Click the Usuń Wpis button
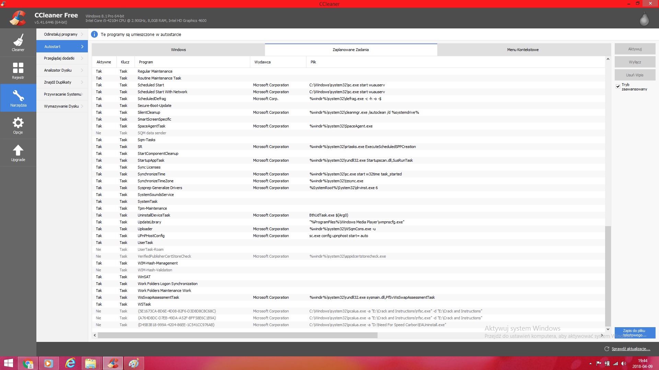Image resolution: width=659 pixels, height=370 pixels. tap(635, 75)
